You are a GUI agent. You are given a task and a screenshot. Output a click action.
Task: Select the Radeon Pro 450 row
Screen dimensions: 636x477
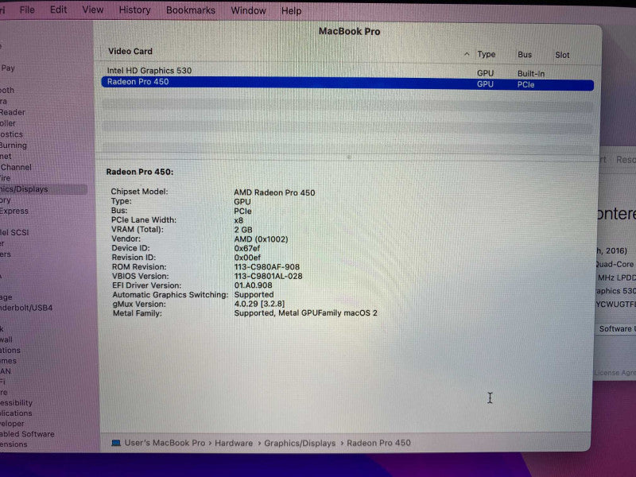(x=347, y=83)
